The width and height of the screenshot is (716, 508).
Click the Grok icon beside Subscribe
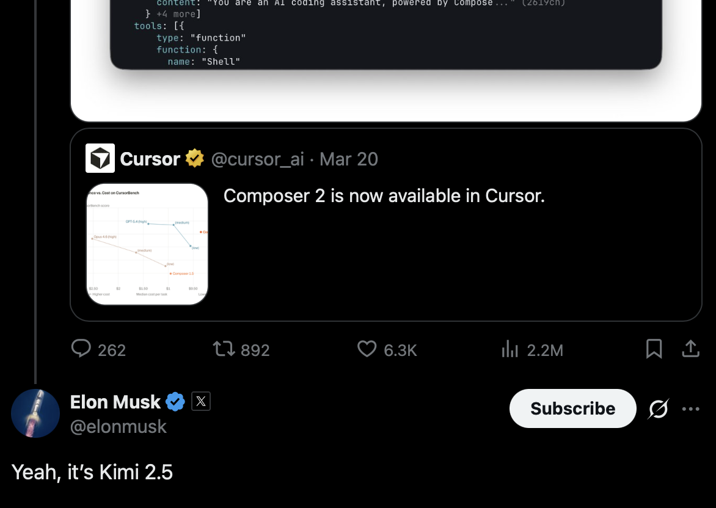pyautogui.click(x=658, y=408)
